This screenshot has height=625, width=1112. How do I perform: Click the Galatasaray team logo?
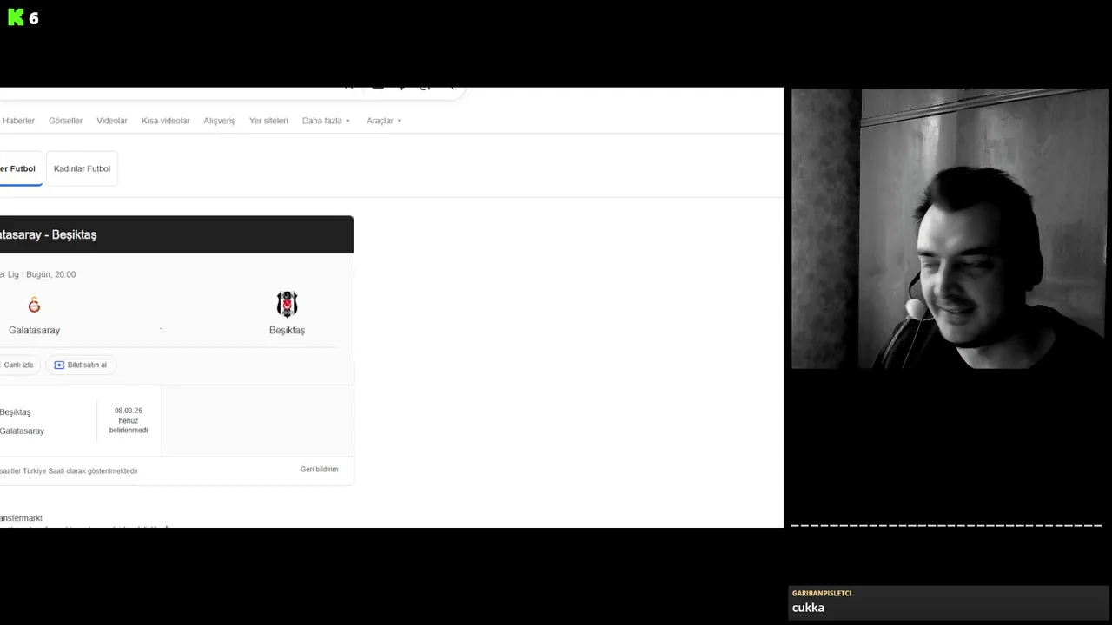[34, 305]
